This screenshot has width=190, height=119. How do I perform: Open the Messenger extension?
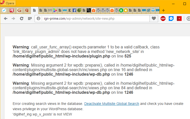(x=171, y=18)
